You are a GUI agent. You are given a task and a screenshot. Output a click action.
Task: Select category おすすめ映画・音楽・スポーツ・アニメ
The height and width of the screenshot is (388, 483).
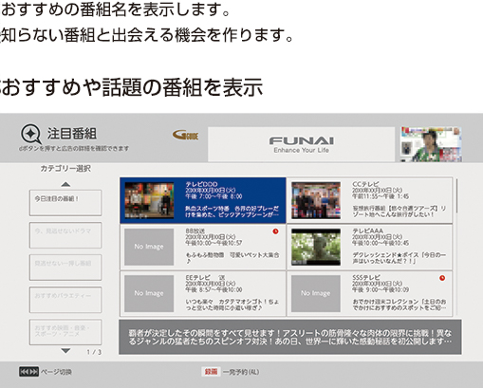click(x=65, y=332)
